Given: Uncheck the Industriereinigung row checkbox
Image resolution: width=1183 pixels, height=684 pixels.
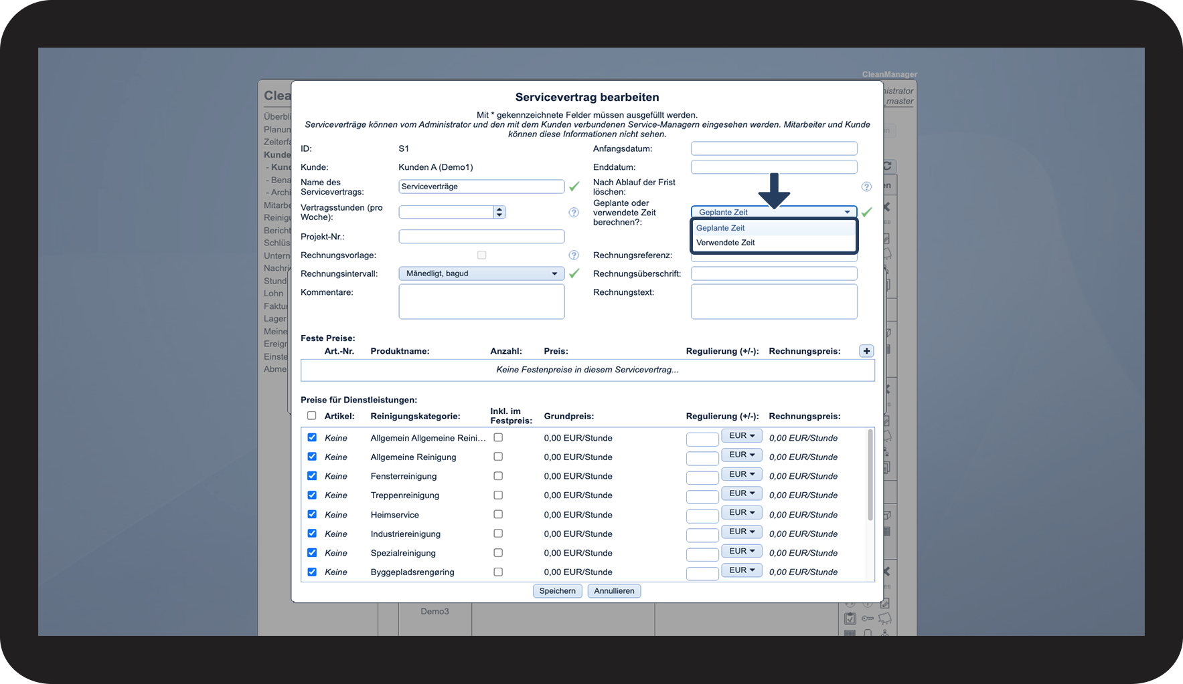Looking at the screenshot, I should click(312, 534).
